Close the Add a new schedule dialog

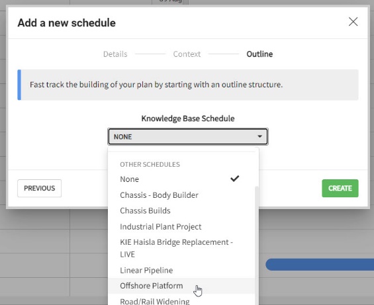tap(353, 22)
